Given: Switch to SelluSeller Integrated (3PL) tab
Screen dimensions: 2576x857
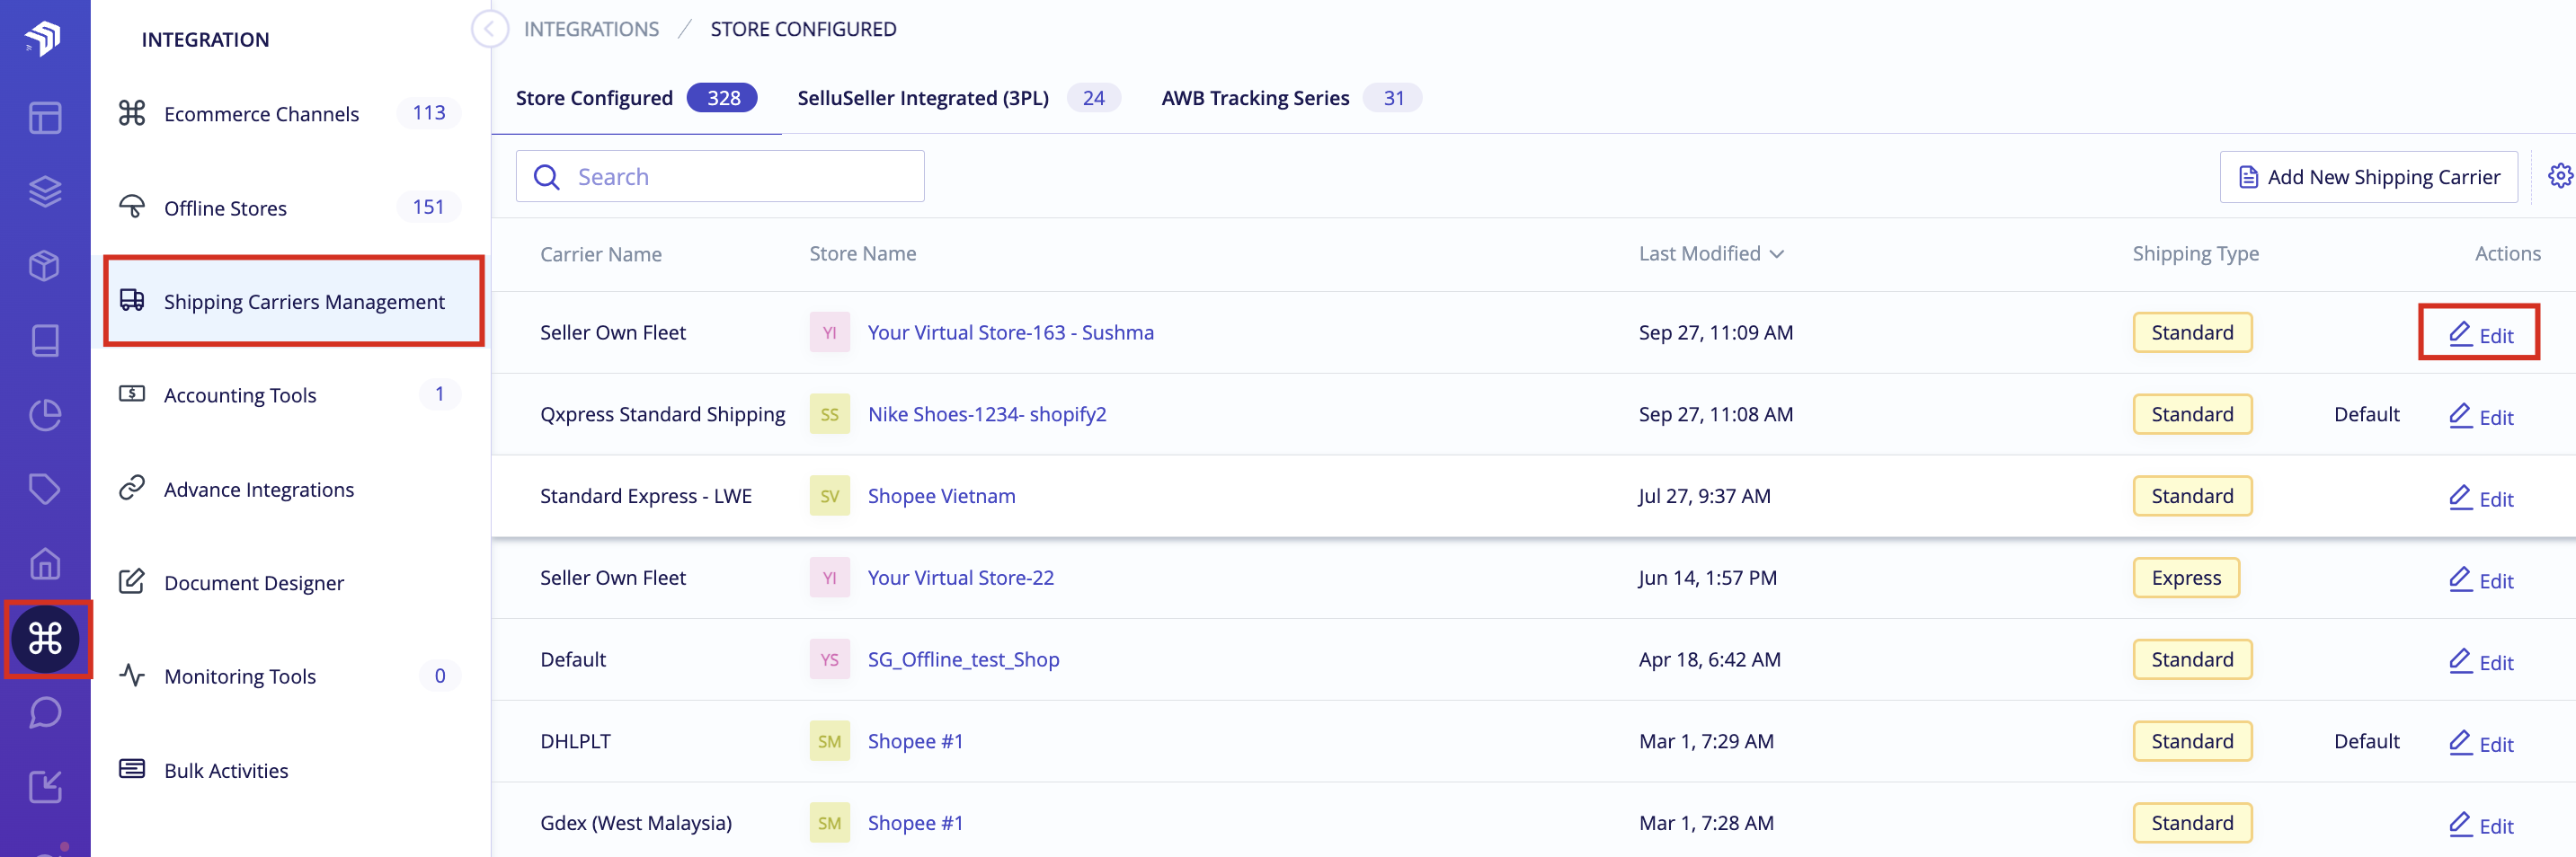Looking at the screenshot, I should click(958, 98).
